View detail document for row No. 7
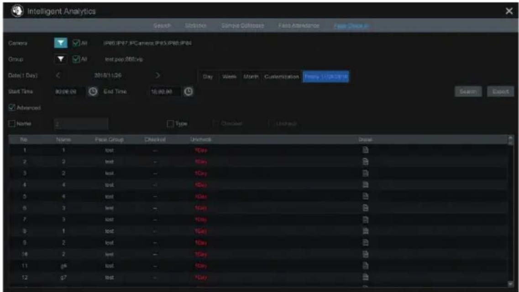 point(366,219)
